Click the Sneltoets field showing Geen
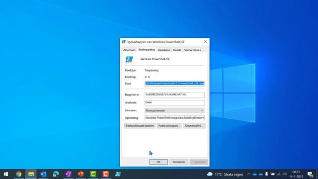Viewport: 318px width, 179px height. pos(174,103)
